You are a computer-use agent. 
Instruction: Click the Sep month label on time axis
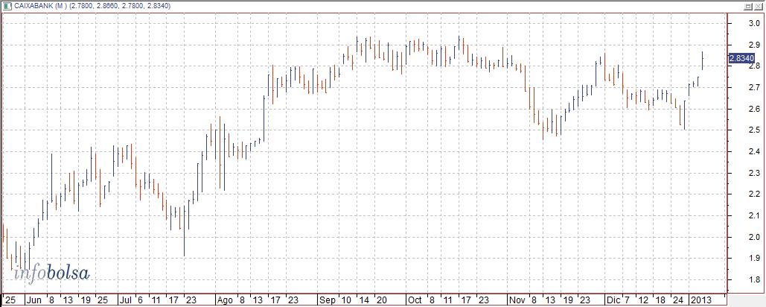point(327,300)
